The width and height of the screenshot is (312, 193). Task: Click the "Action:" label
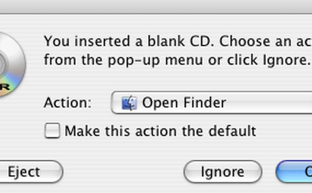(68, 103)
